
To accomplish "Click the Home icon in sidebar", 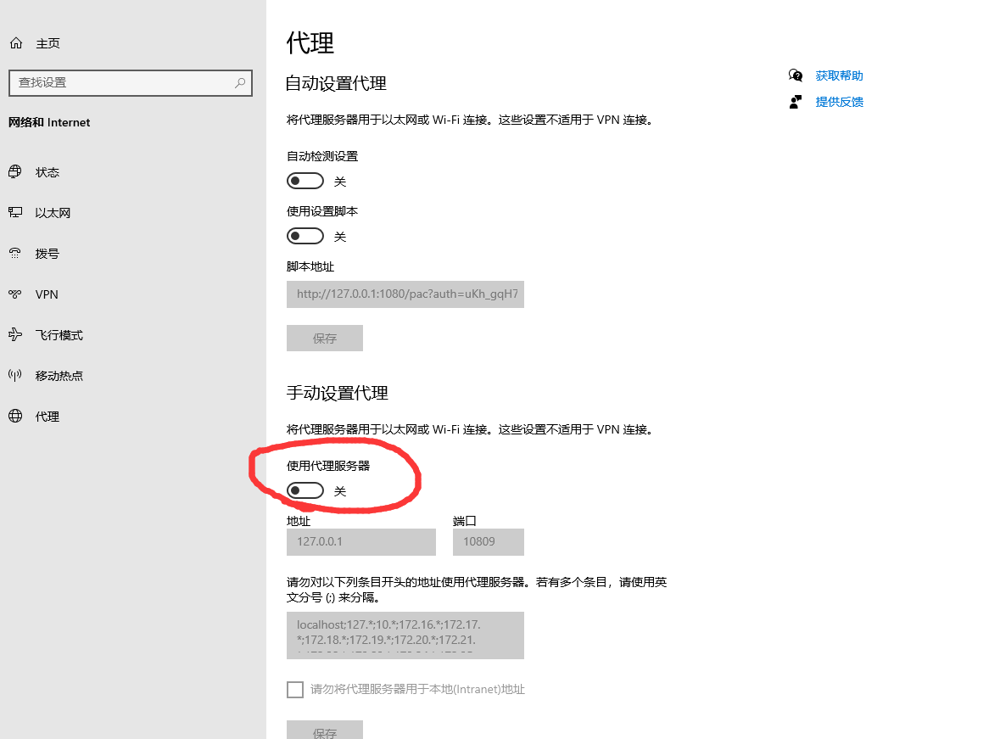I will (15, 43).
